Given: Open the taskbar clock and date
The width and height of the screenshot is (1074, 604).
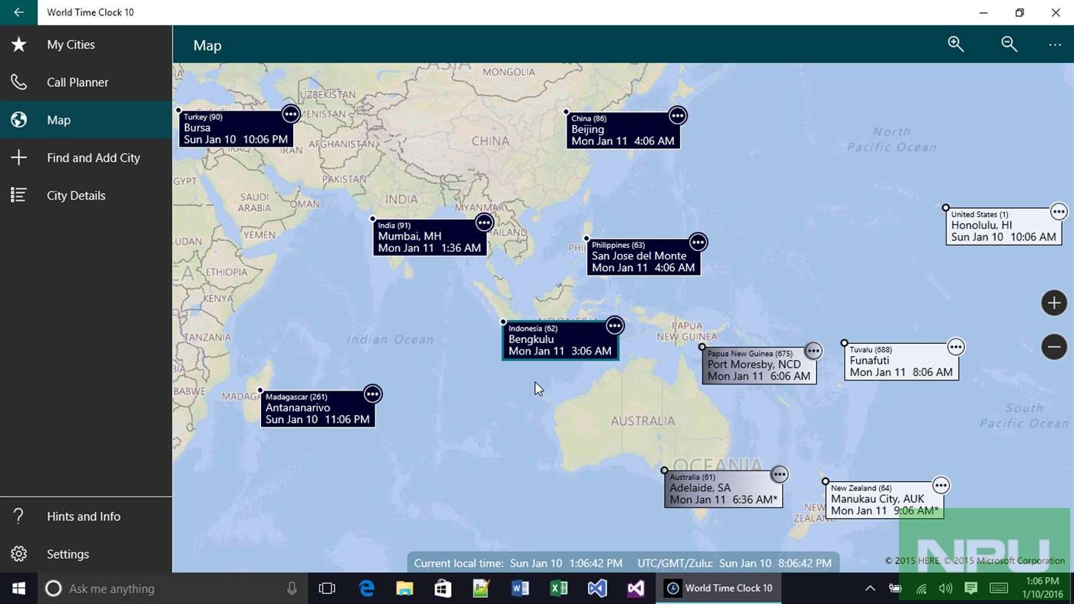Looking at the screenshot, I should 1042,589.
